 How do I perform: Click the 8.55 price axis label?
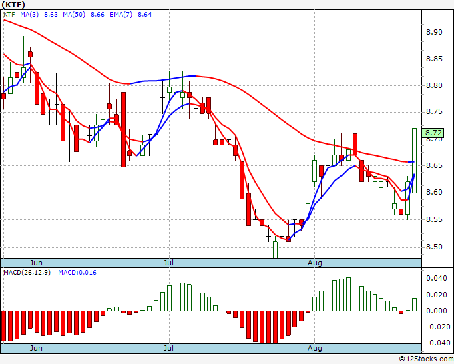(x=434, y=219)
